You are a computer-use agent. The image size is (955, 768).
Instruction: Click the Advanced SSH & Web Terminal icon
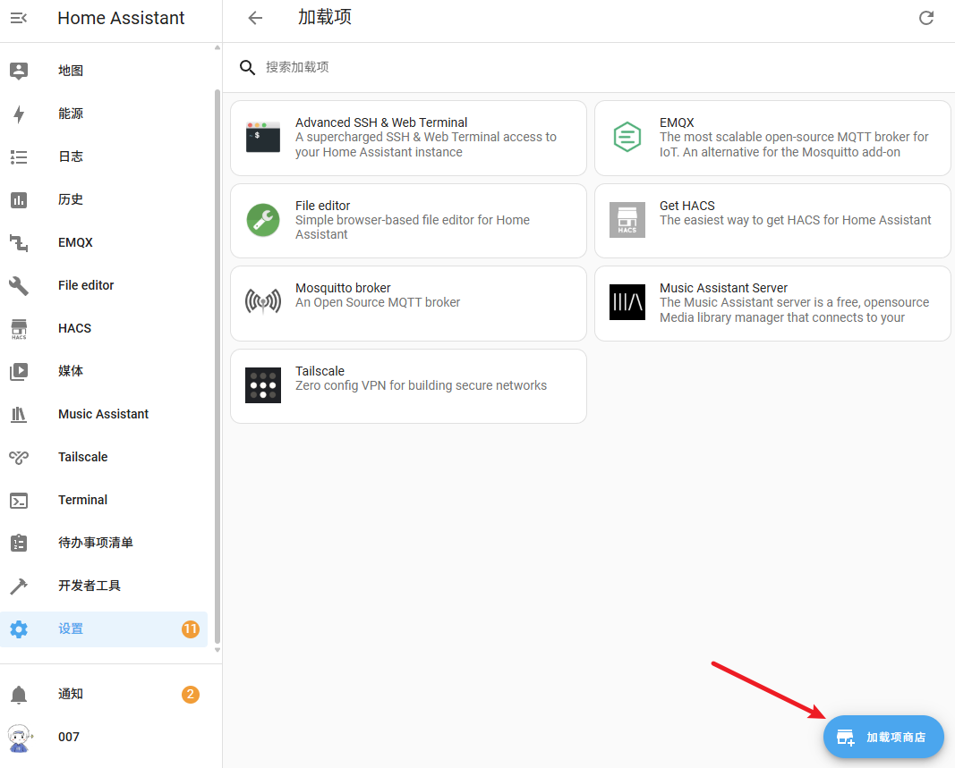pos(263,138)
